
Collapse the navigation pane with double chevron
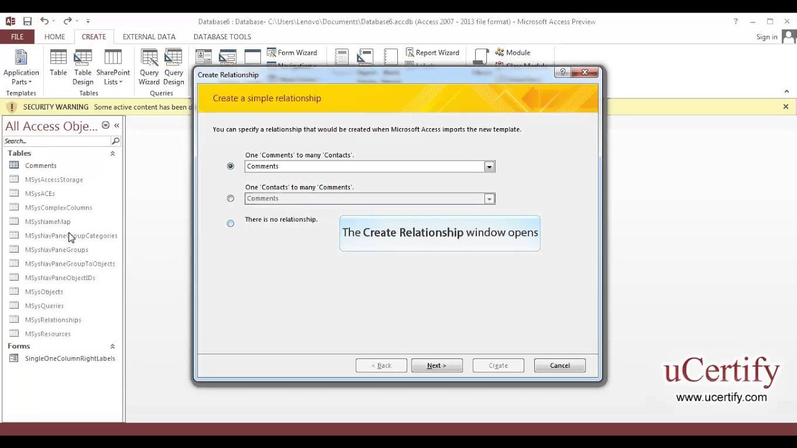pyautogui.click(x=116, y=125)
